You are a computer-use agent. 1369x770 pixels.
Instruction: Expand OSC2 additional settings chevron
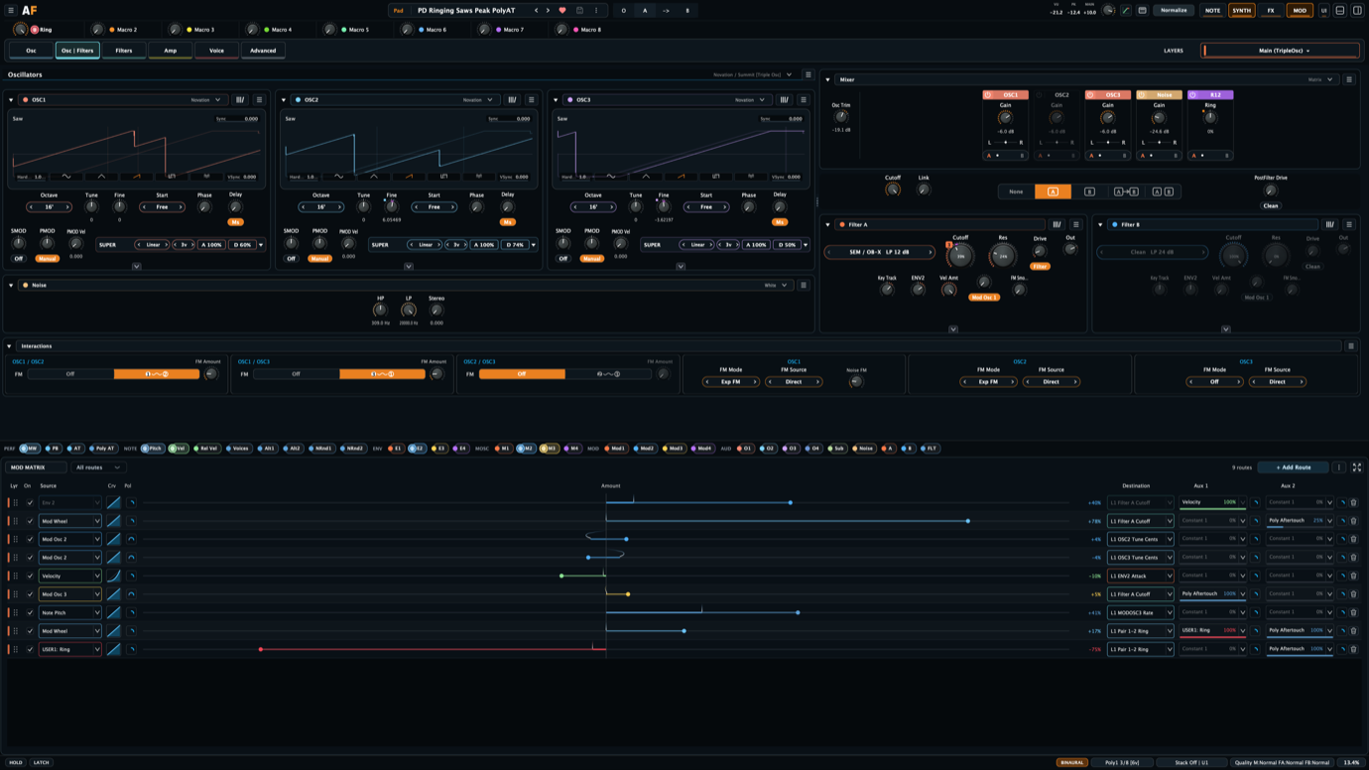(x=409, y=266)
